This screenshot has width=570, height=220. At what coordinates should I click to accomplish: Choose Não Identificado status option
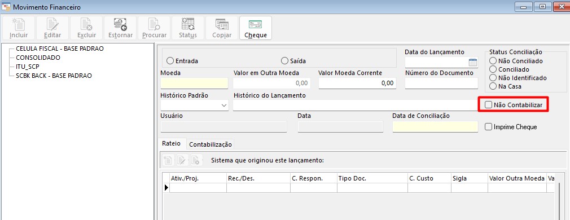pos(493,78)
